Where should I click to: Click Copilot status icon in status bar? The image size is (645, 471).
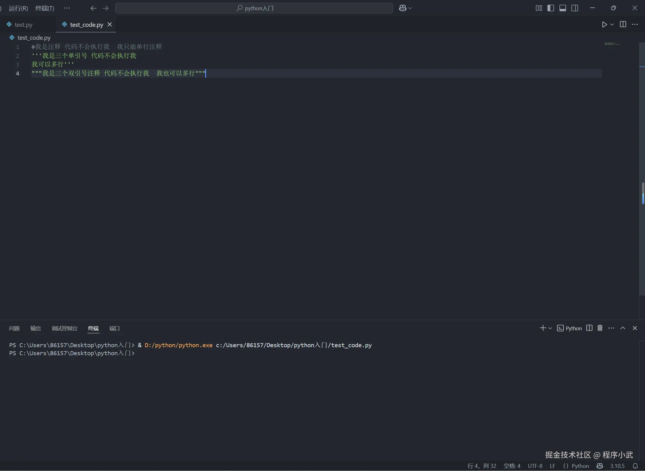pos(599,466)
